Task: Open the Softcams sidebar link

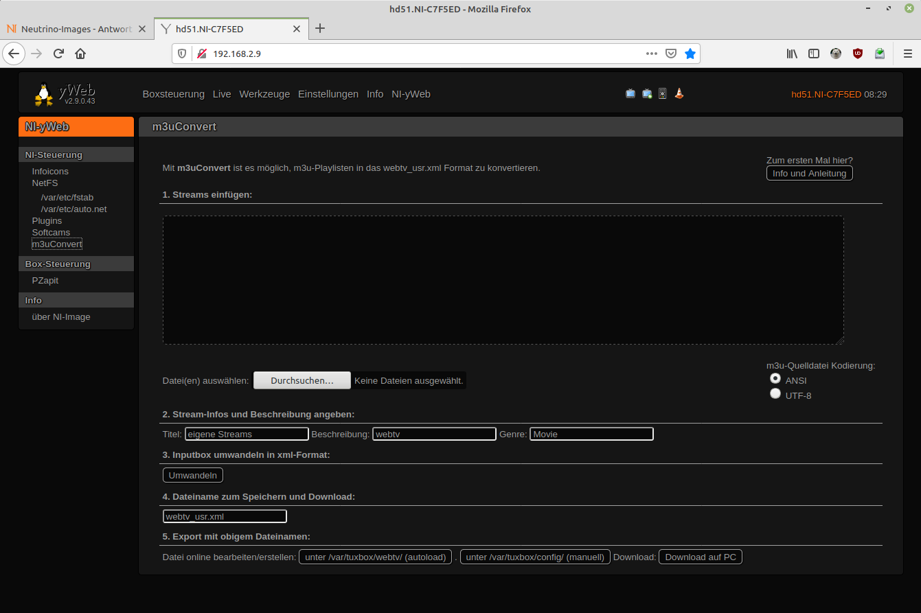Action: (x=51, y=233)
